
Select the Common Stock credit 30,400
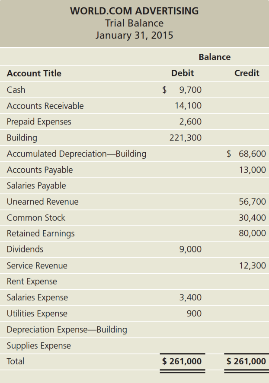(252, 218)
